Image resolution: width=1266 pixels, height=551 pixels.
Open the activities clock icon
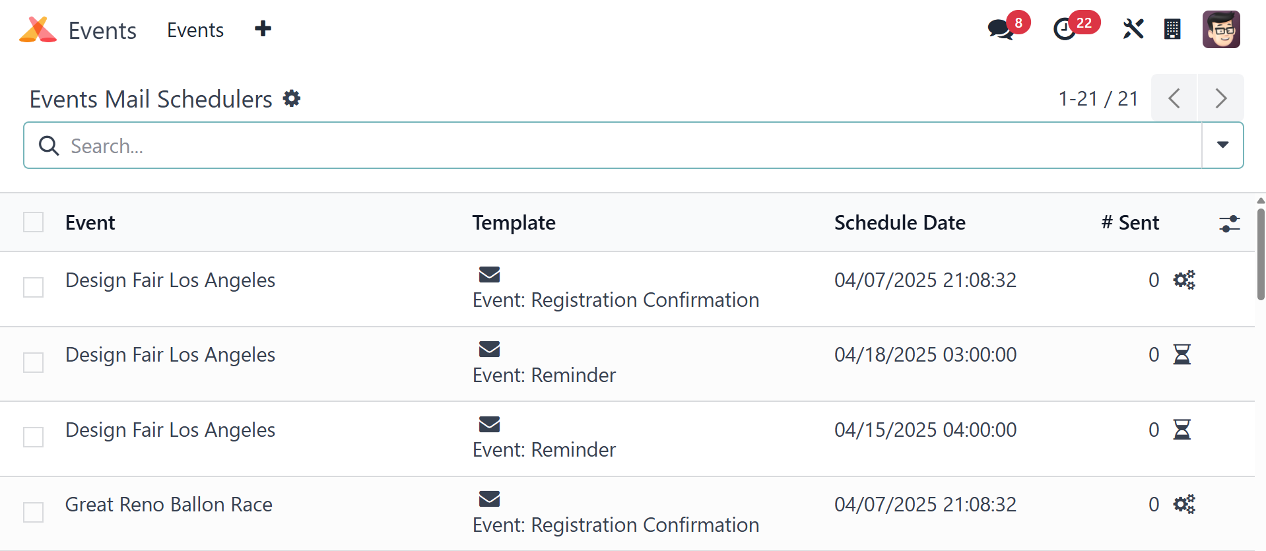click(x=1064, y=30)
